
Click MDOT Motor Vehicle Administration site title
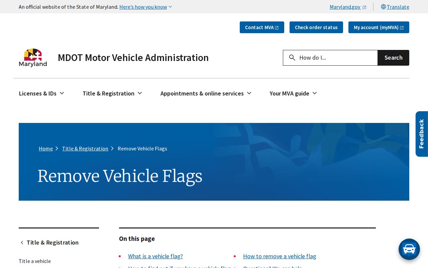coord(133,58)
